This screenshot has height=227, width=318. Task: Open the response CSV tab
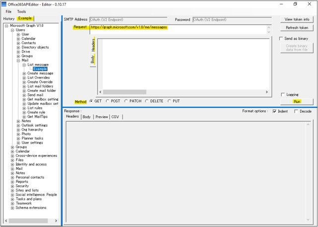click(x=115, y=117)
